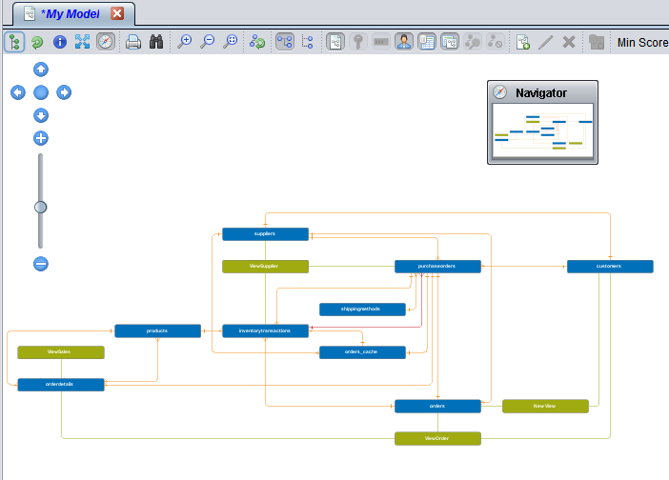Pan the diagram right with arrow

[64, 92]
